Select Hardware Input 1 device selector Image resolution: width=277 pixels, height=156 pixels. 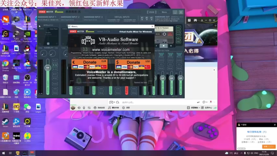[x=48, y=20]
